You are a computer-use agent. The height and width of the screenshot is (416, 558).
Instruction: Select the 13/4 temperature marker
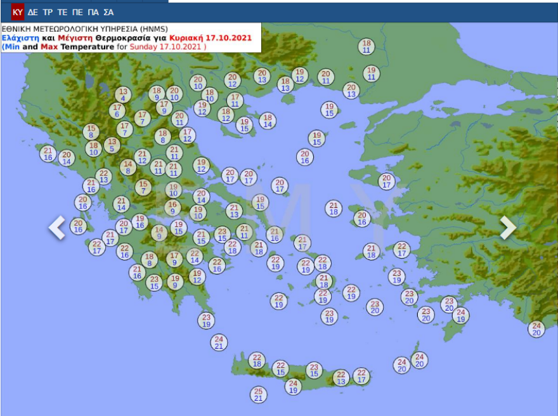[x=123, y=94]
